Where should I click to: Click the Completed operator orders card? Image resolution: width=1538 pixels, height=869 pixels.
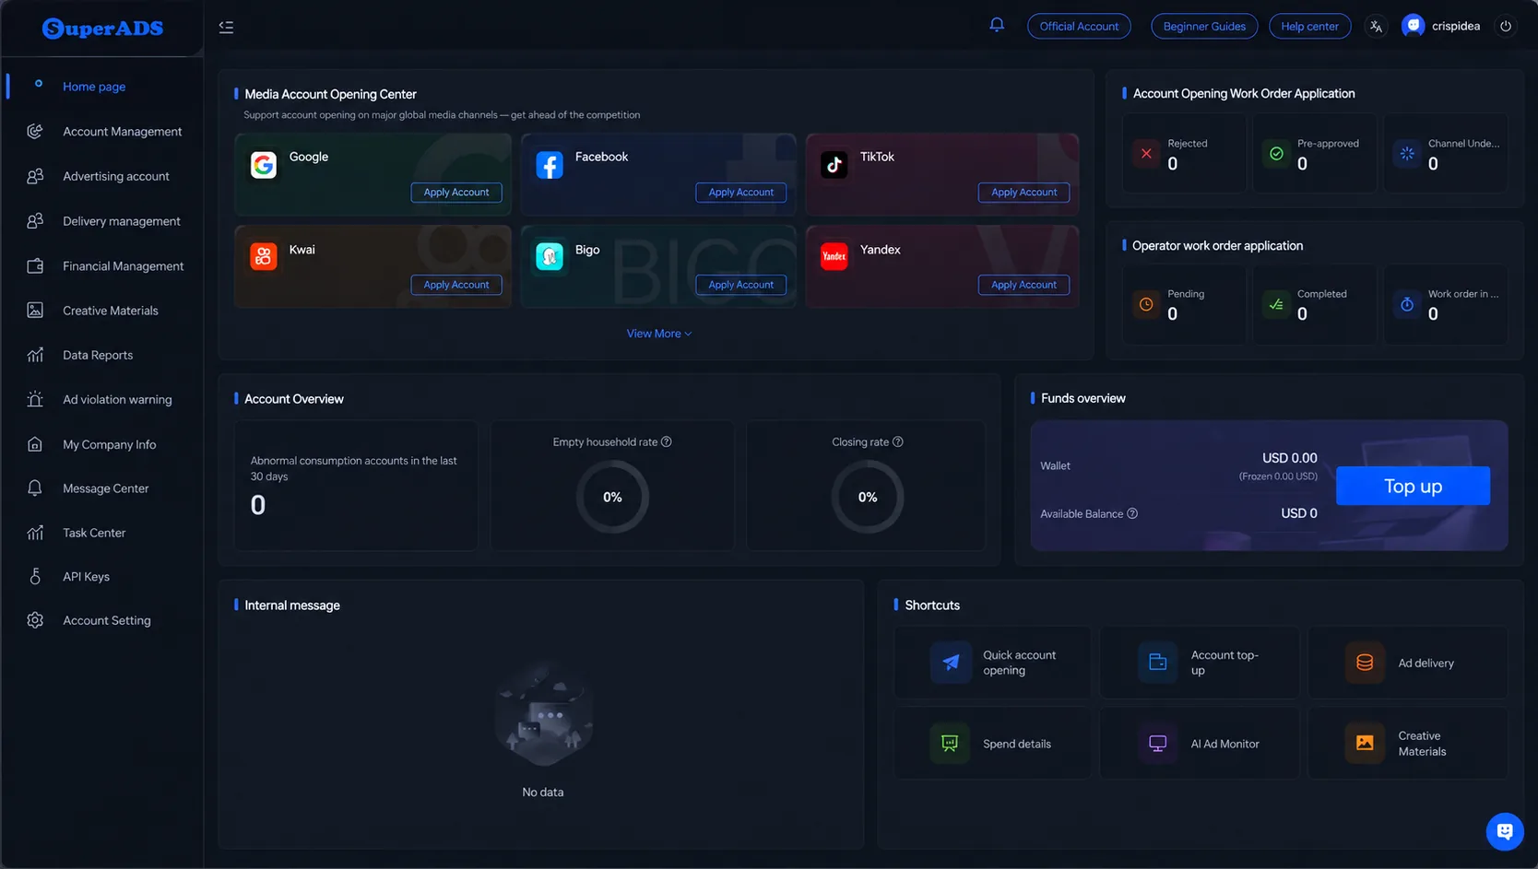point(1314,305)
